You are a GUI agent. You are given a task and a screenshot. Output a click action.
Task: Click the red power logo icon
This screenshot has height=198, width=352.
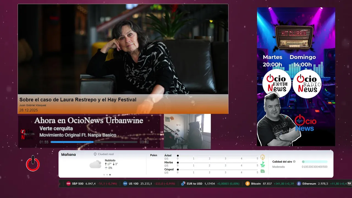pos(33,163)
